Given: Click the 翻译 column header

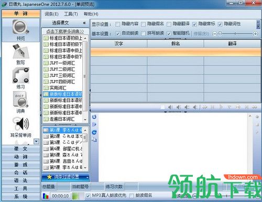Looking at the screenshot, I should point(232,44).
